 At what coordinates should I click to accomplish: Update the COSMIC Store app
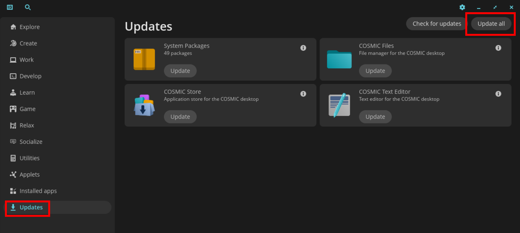coord(180,116)
